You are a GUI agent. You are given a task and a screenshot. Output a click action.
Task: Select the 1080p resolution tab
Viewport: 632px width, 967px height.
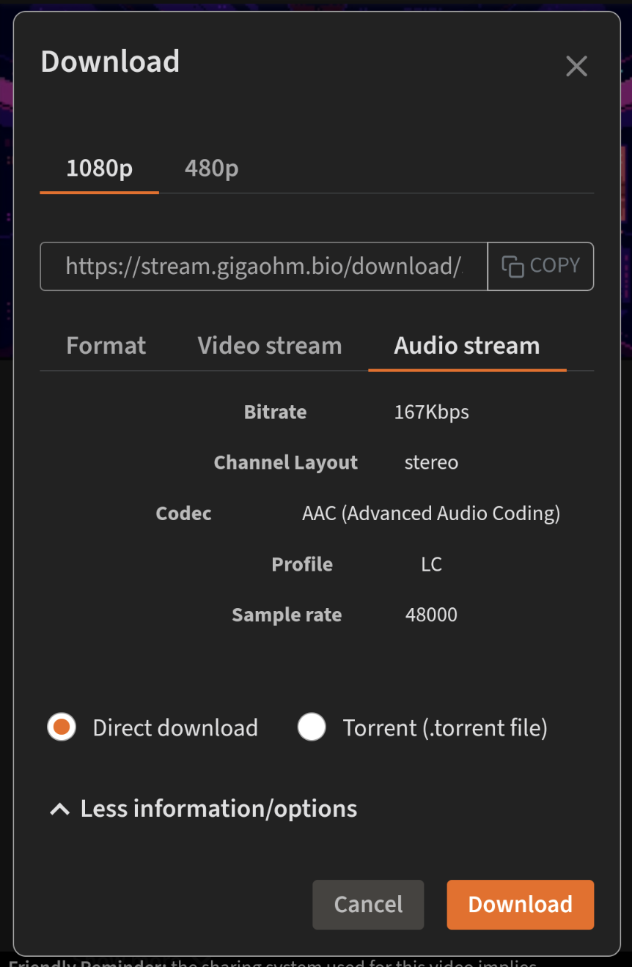tap(100, 169)
